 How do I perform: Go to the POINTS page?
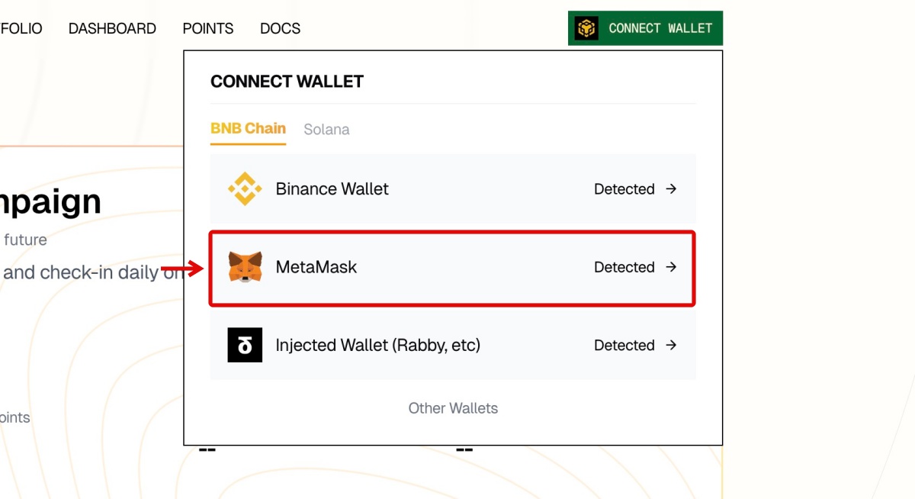208,28
